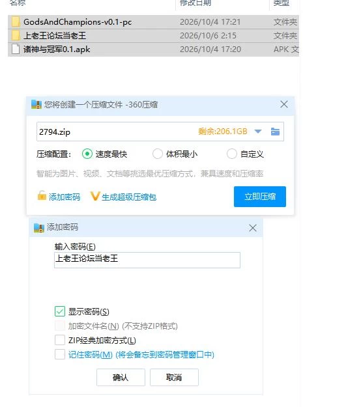Click the 360压缩 logo in the compress dialog title
Viewport: 346px width, 407px height.
tap(36, 104)
